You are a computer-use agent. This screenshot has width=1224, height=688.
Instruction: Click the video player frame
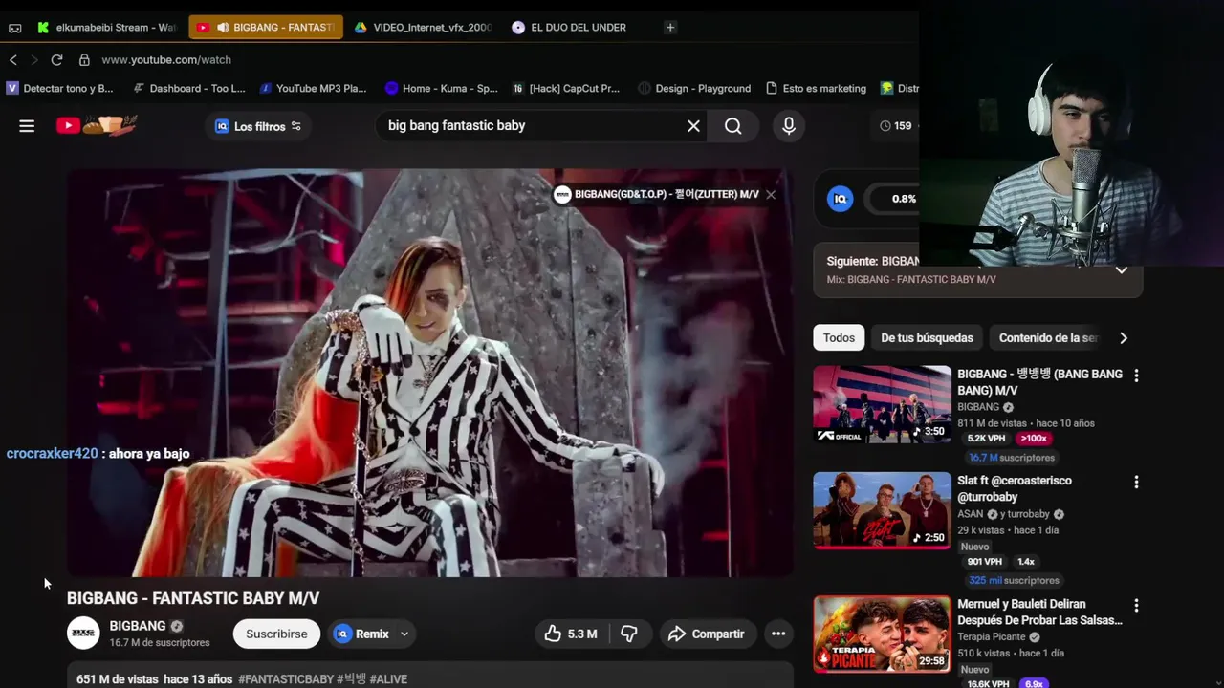tap(429, 373)
